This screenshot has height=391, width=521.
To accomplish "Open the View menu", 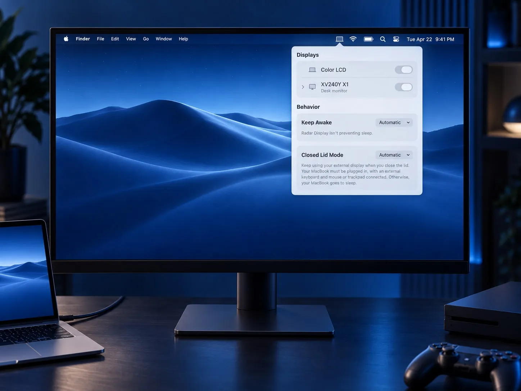I will (x=131, y=39).
